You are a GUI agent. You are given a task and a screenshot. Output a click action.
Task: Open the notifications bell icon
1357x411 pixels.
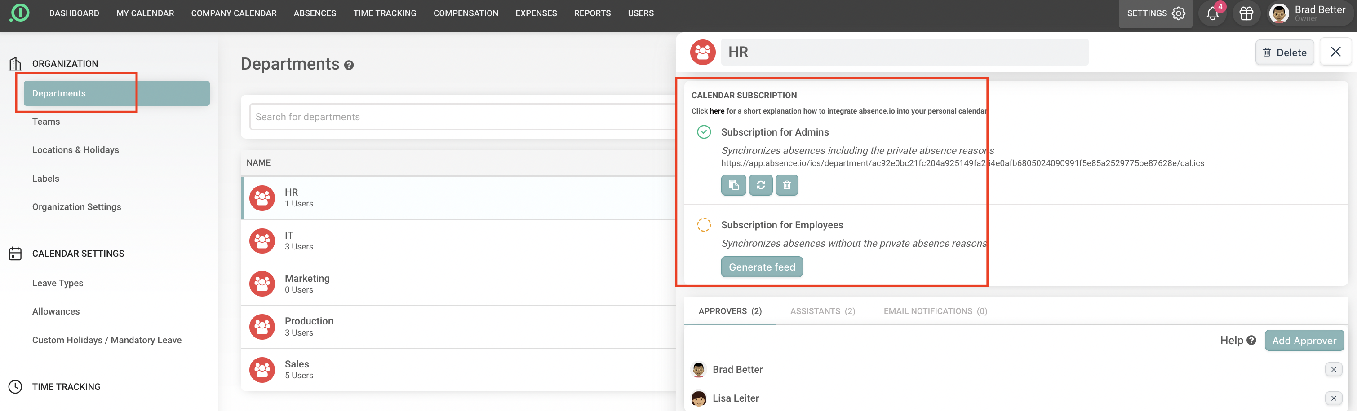[1212, 13]
